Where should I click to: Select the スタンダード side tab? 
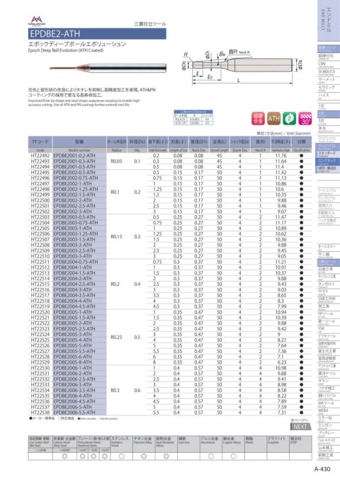[329, 154]
